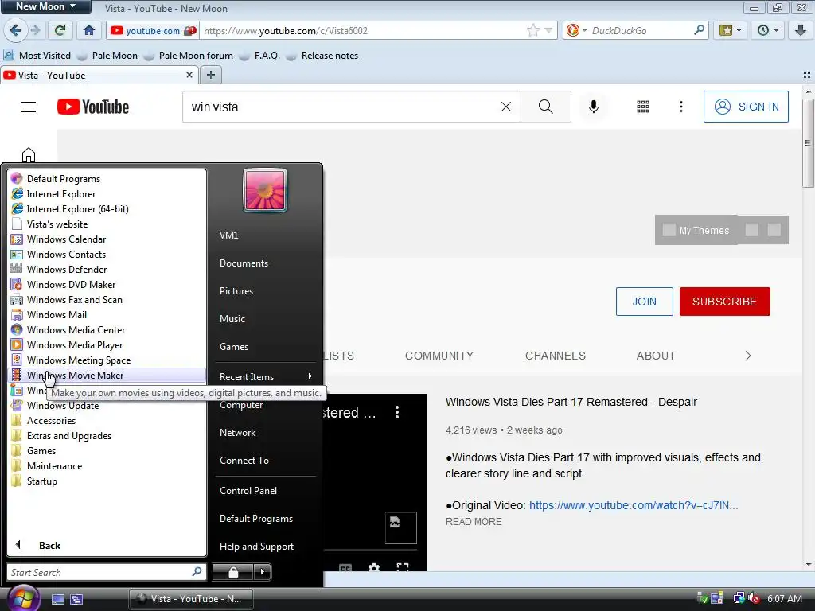Screen dimensions: 815x611
Task: Open the downloads arrow button
Action: click(801, 30)
